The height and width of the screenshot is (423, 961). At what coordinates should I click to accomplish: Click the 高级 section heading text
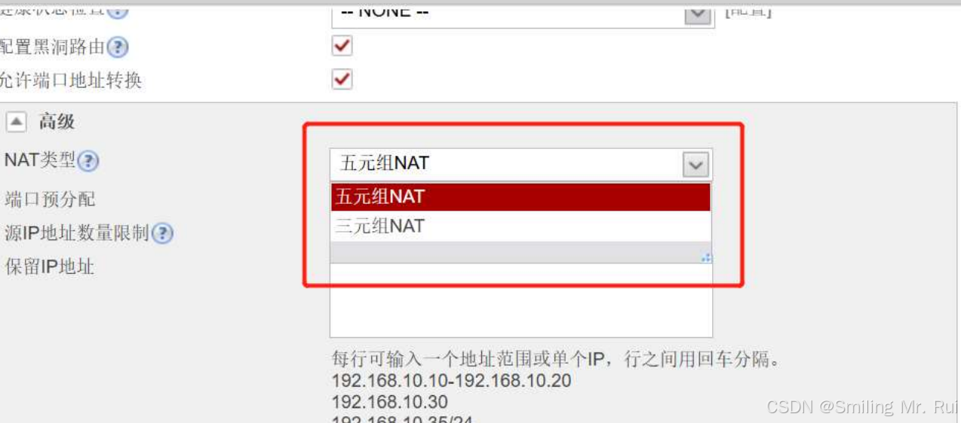point(57,122)
